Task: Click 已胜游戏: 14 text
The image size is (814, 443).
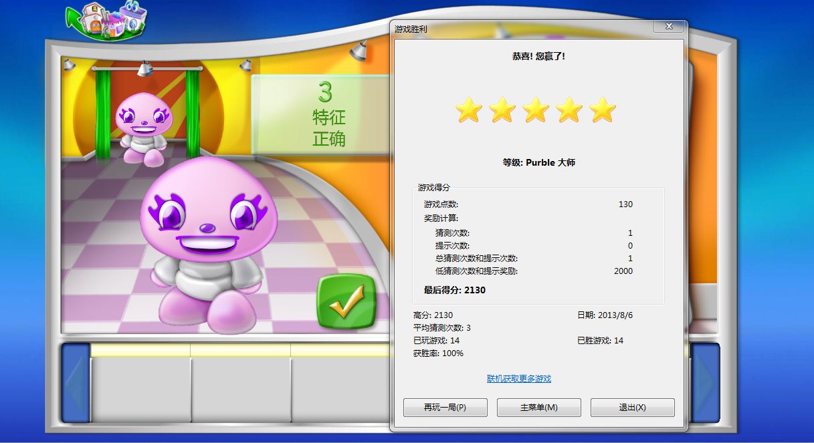Action: pos(600,340)
